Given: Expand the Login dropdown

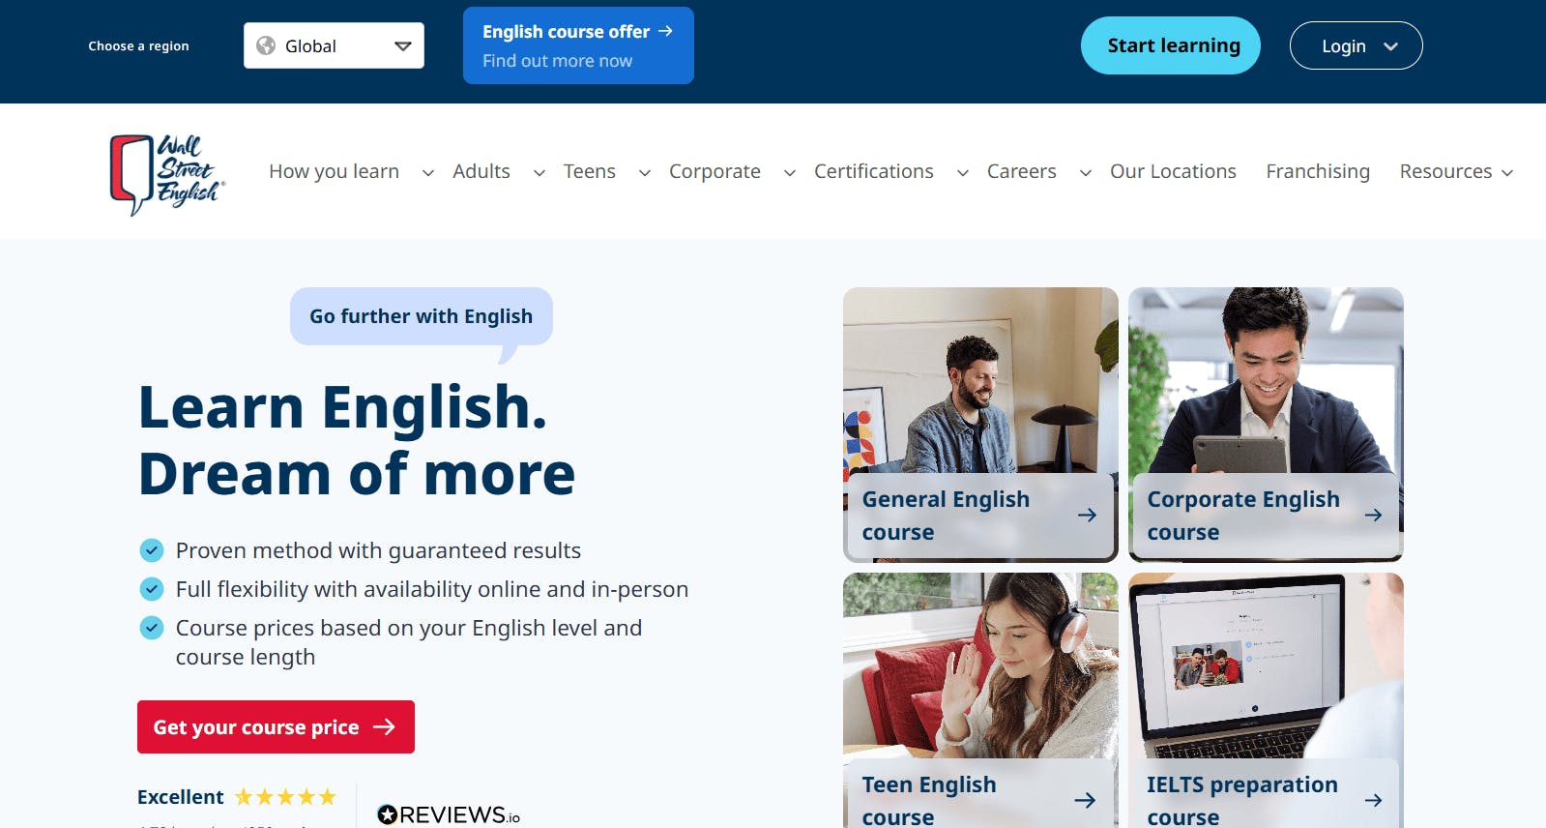Looking at the screenshot, I should [x=1356, y=45].
